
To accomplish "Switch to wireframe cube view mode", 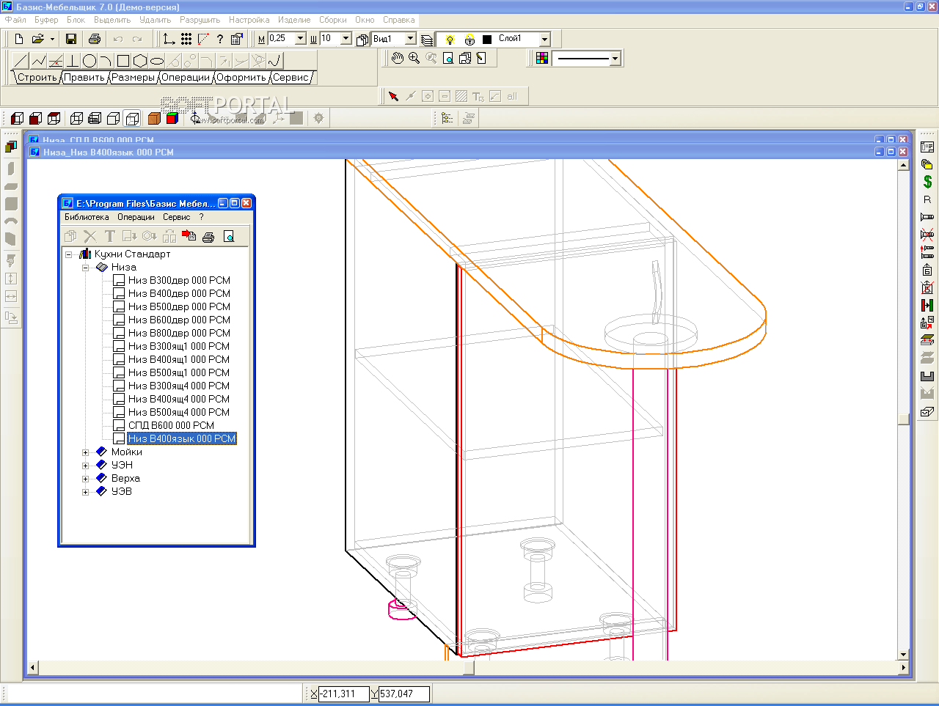I will 76,118.
